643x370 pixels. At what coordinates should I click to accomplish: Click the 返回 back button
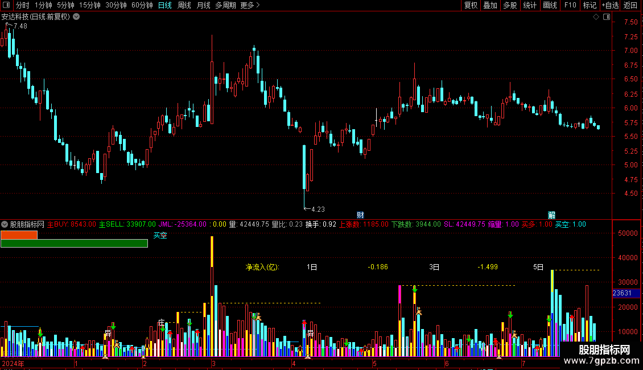coord(630,5)
